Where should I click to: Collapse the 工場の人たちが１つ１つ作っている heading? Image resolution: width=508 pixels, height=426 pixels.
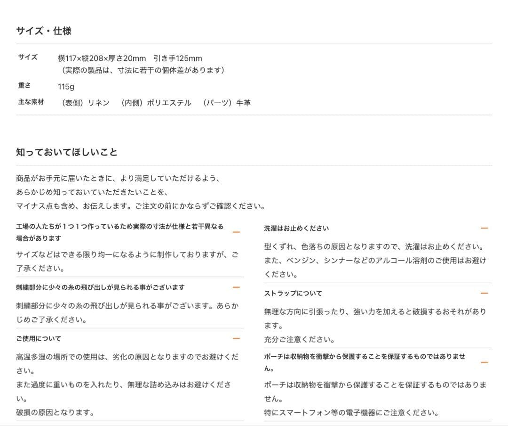click(x=119, y=232)
